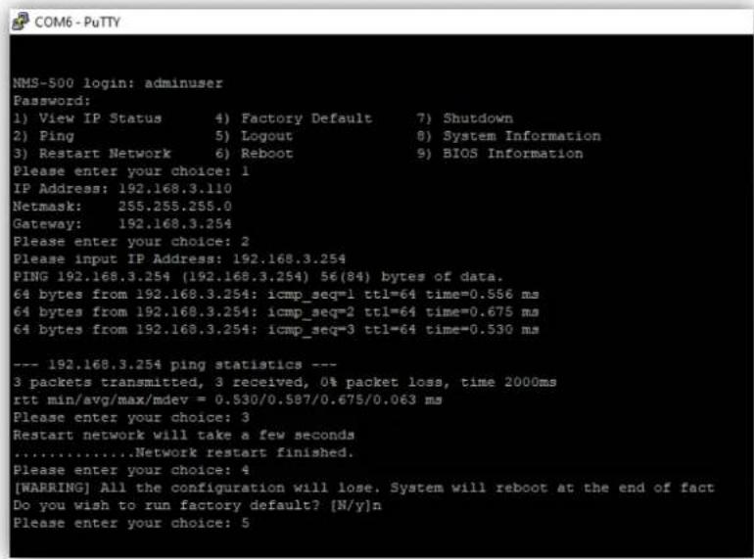Click the '5) Logout' menu text
This screenshot has width=754, height=559.
click(254, 136)
